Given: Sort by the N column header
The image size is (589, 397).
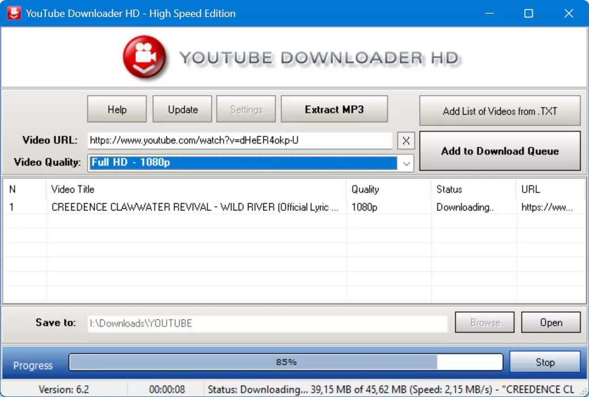Looking at the screenshot, I should point(25,189).
